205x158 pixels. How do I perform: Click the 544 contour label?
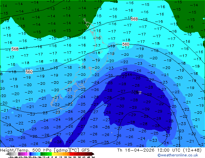click(x=128, y=74)
